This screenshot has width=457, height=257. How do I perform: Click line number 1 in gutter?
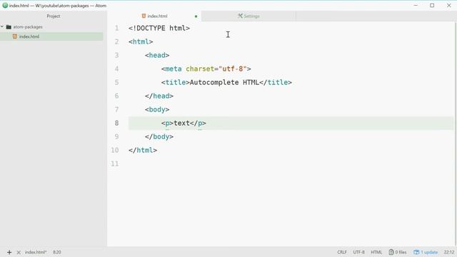pyautogui.click(x=116, y=29)
